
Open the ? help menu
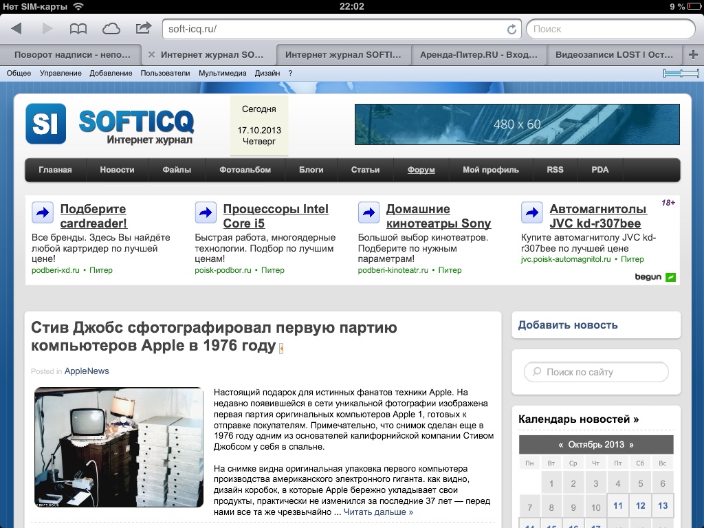(291, 73)
